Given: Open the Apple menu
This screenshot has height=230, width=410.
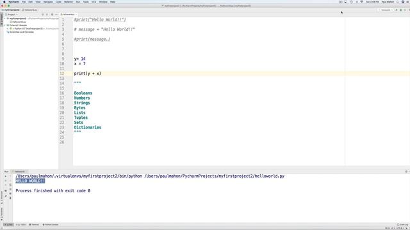Looking at the screenshot, I should pyautogui.click(x=4, y=2).
